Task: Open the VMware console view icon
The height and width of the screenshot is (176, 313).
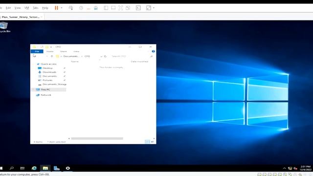Action: pyautogui.click(x=138, y=8)
